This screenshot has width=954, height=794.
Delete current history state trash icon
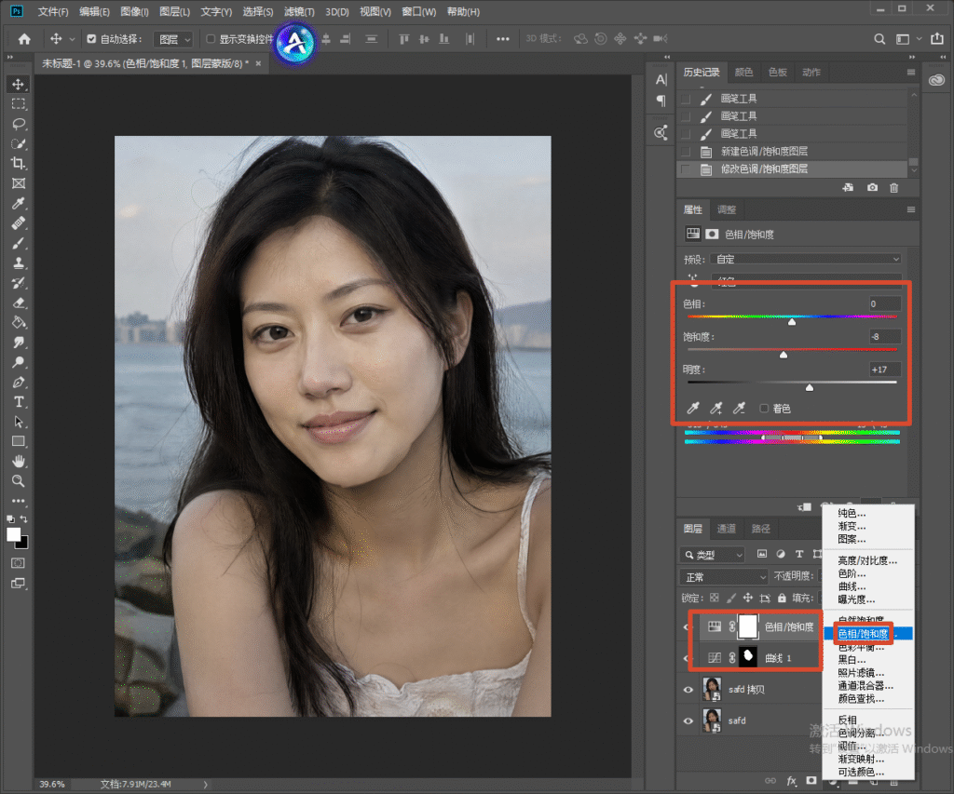click(x=893, y=188)
